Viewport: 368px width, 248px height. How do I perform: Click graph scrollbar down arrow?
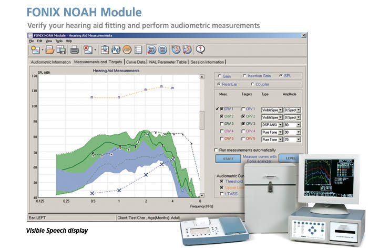pyautogui.click(x=202, y=195)
